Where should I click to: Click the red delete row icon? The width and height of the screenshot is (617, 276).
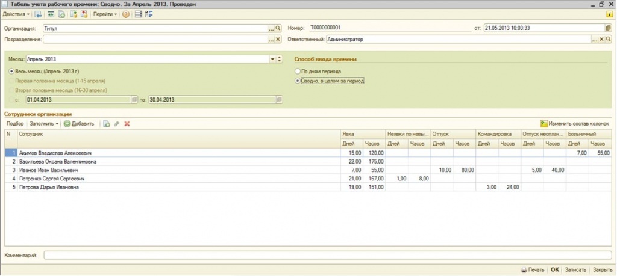tap(127, 124)
